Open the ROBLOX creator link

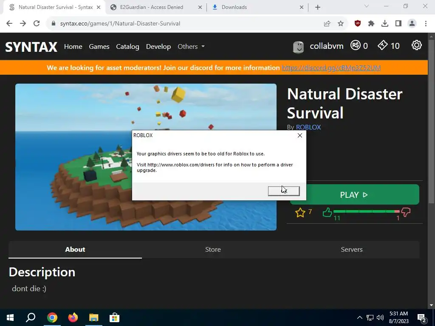(x=308, y=127)
